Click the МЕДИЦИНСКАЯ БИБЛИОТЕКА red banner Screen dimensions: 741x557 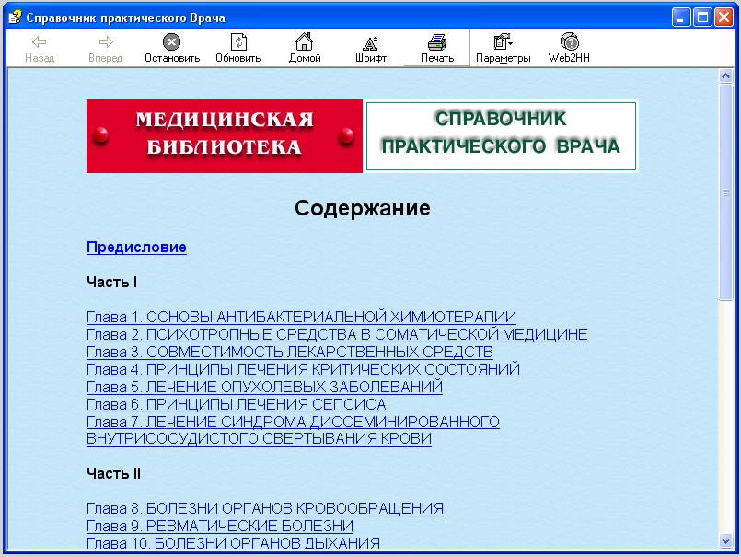(225, 136)
